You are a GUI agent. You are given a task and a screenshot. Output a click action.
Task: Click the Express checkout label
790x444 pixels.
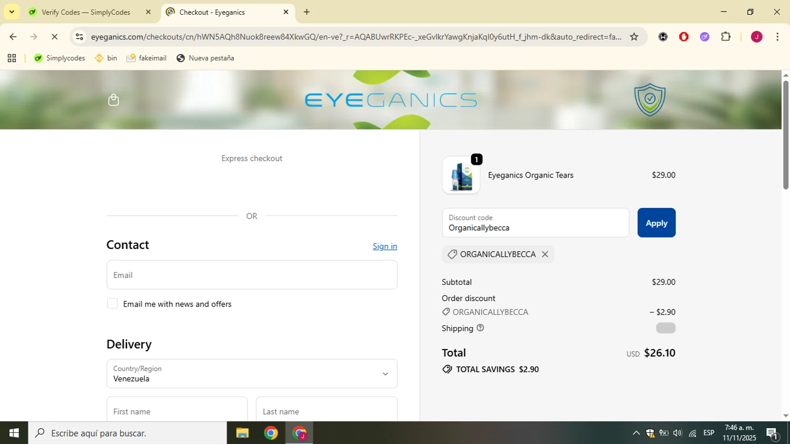coord(252,159)
